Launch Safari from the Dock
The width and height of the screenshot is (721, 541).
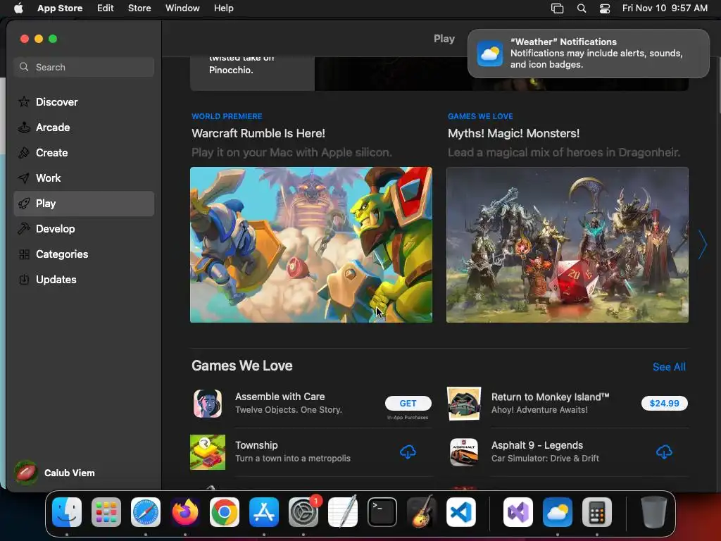click(146, 512)
